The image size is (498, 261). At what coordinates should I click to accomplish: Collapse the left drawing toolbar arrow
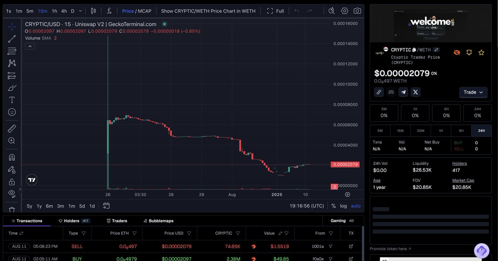click(20, 189)
